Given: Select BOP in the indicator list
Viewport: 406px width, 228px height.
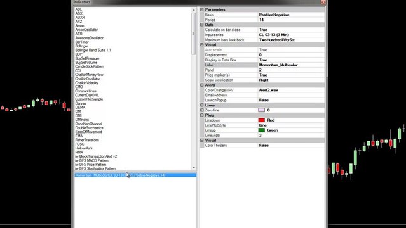Looking at the screenshot, I should pyautogui.click(x=79, y=54).
